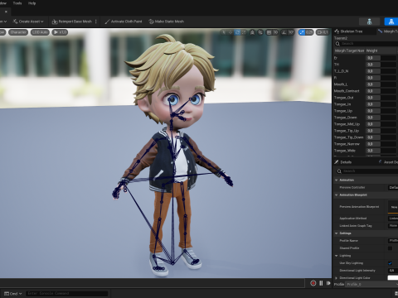Image resolution: width=398 pixels, height=298 pixels.
Task: Toggle the Use Sky Lighting checkbox
Action: 390,263
